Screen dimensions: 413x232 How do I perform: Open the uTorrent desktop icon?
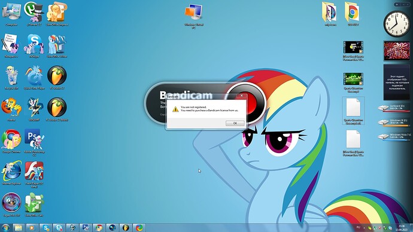point(34,14)
